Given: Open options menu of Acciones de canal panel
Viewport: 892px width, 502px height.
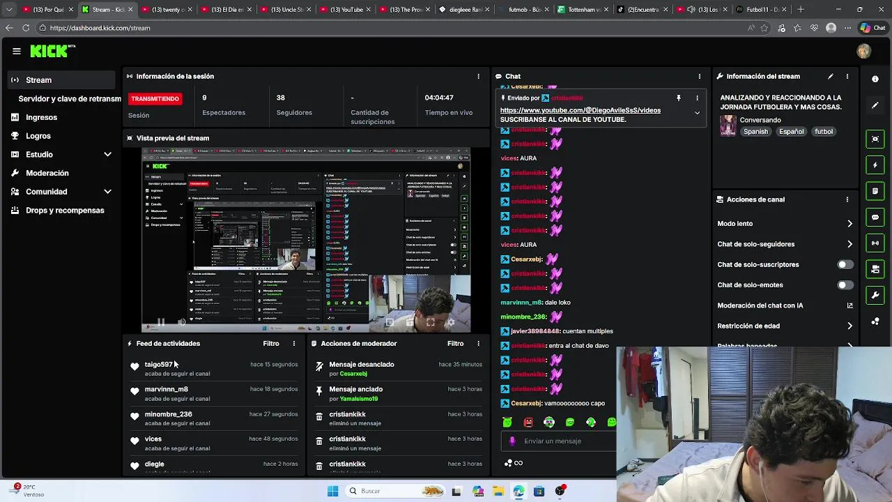Looking at the screenshot, I should click(847, 199).
